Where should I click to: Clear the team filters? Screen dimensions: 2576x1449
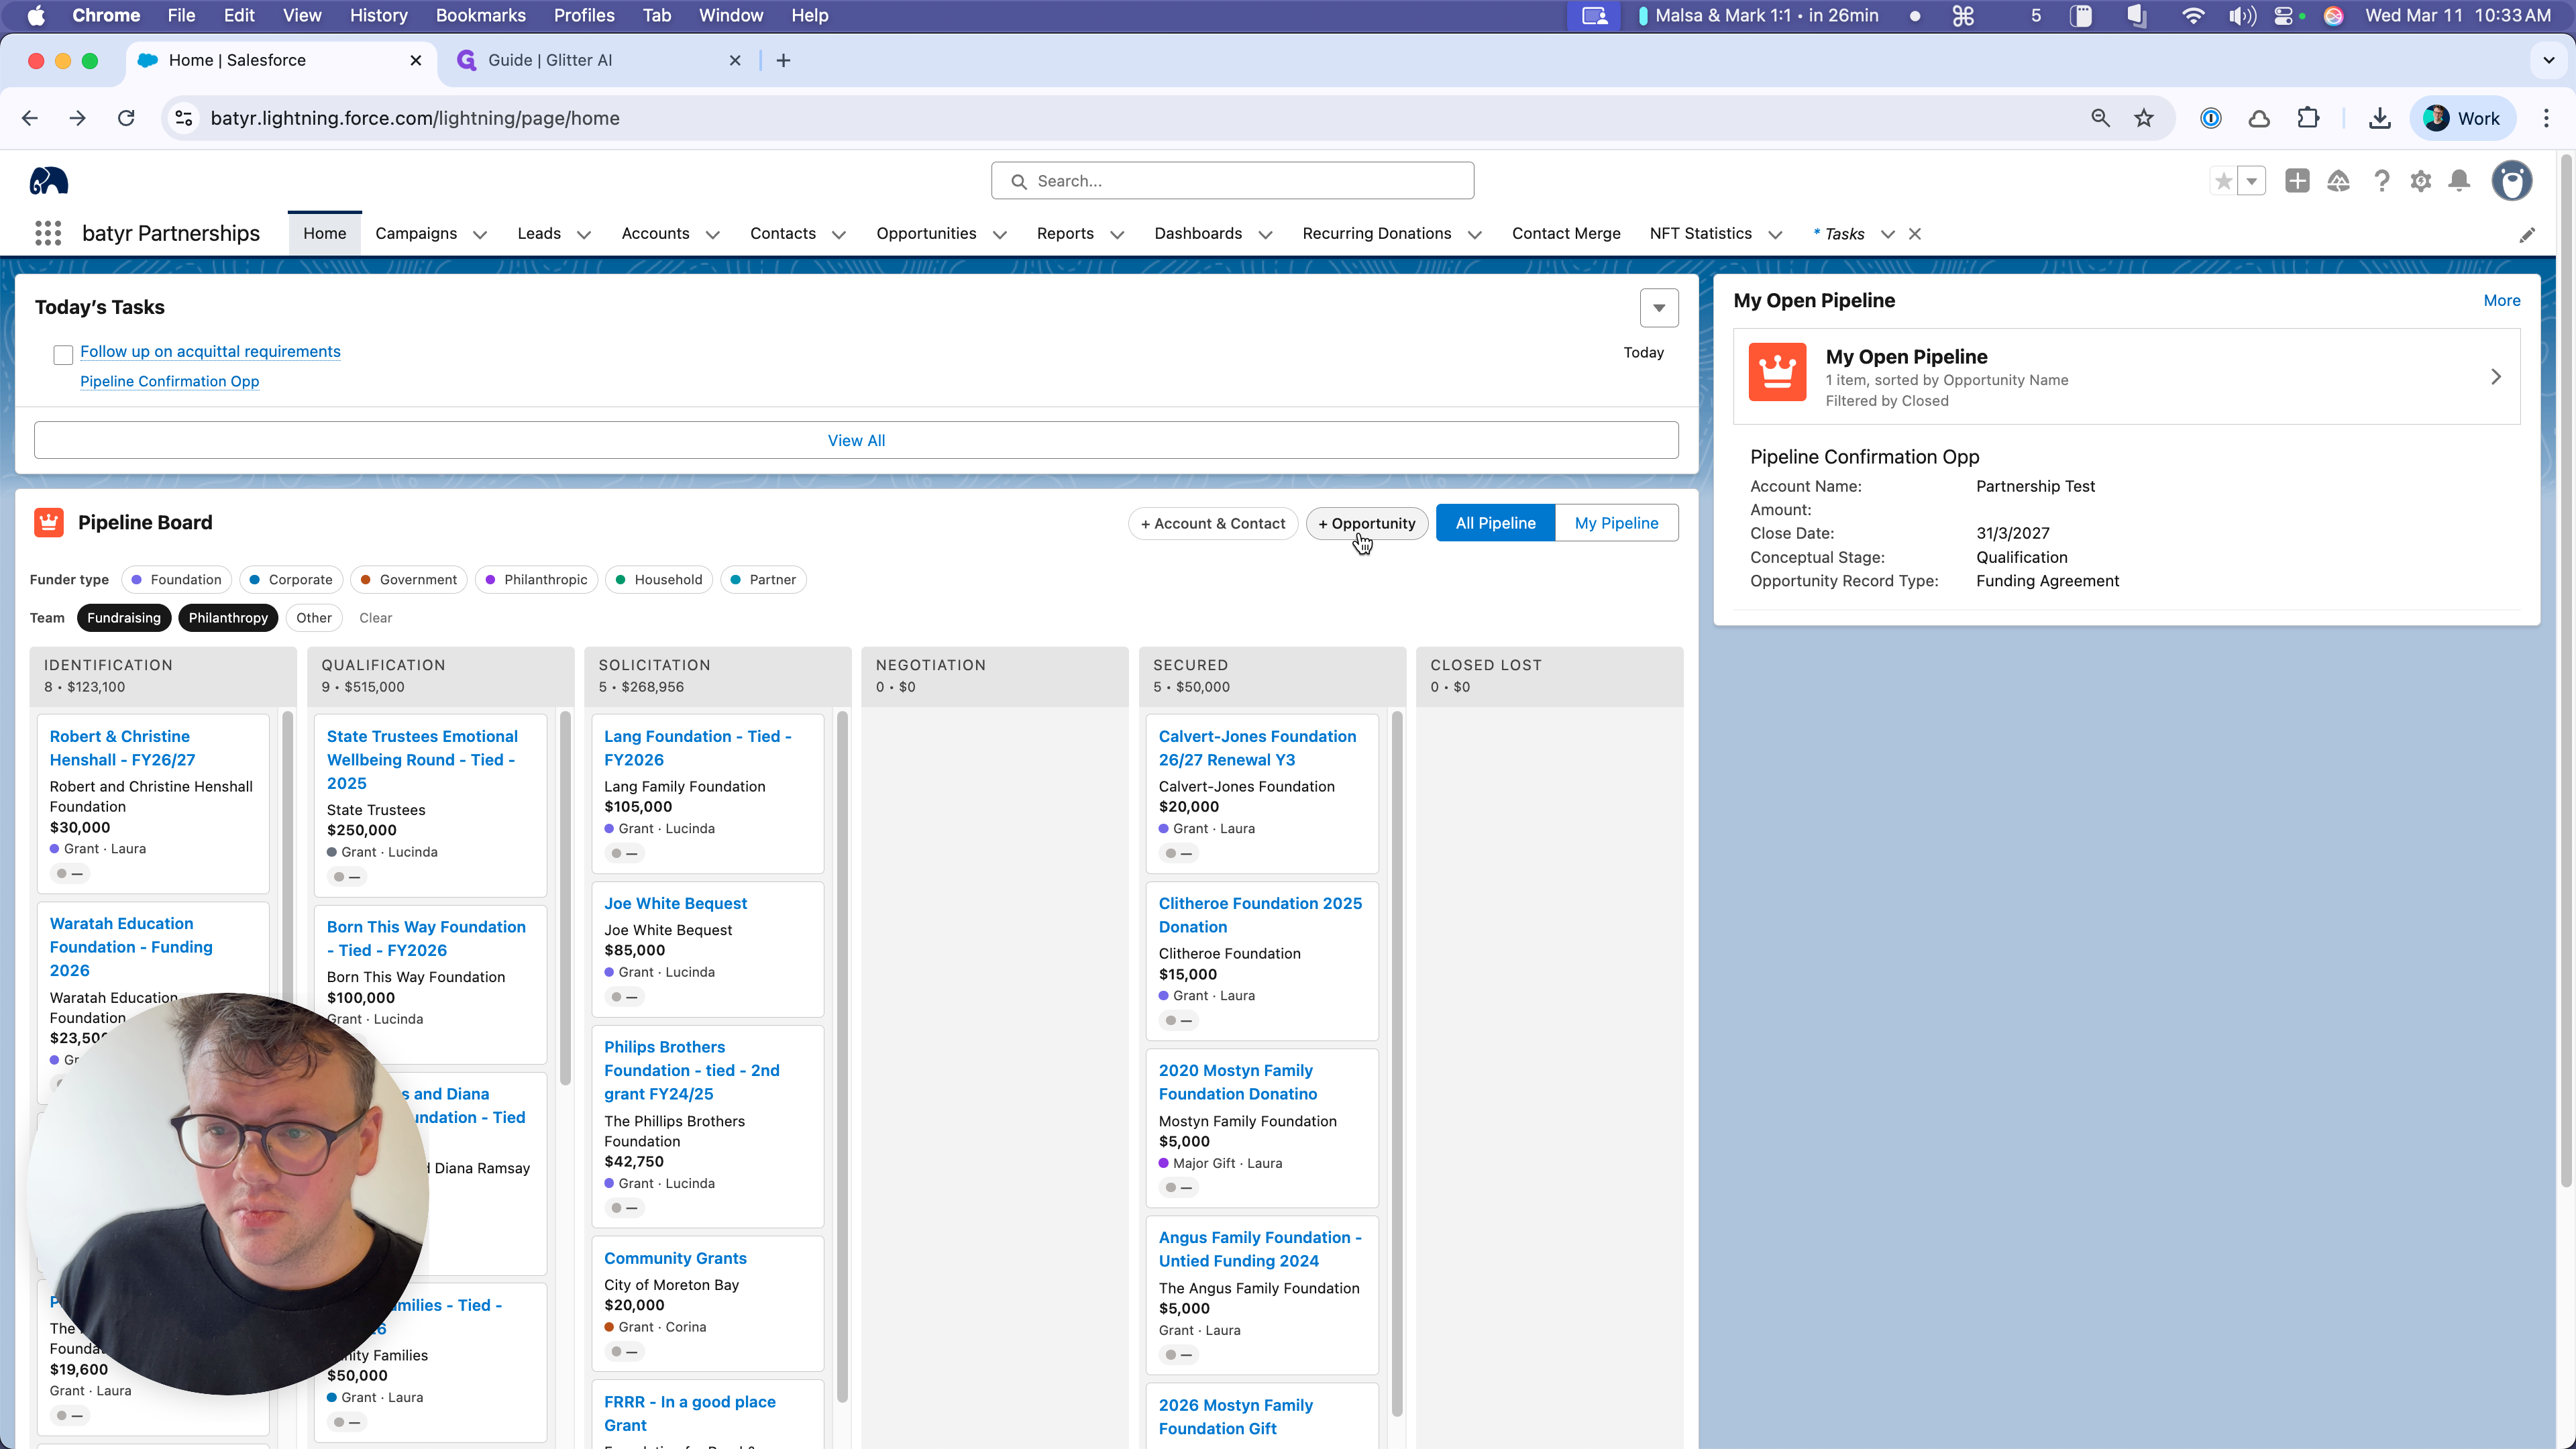pos(376,618)
